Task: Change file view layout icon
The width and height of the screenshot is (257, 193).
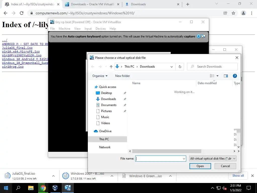Action: 212,76
